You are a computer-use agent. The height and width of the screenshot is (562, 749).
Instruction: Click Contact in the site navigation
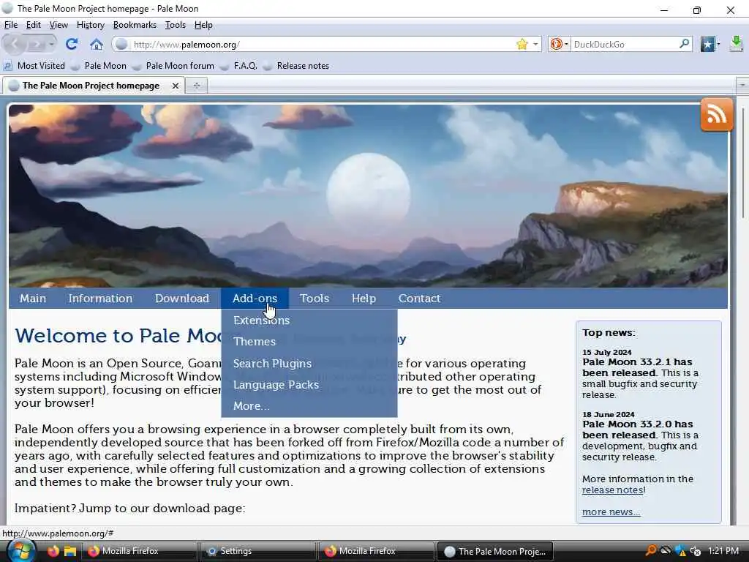tap(419, 299)
